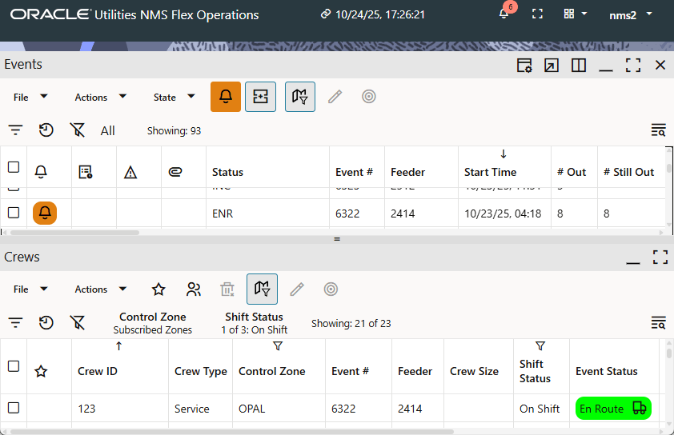674x435 pixels.
Task: Toggle full screen mode in header bar
Action: pyautogui.click(x=537, y=14)
